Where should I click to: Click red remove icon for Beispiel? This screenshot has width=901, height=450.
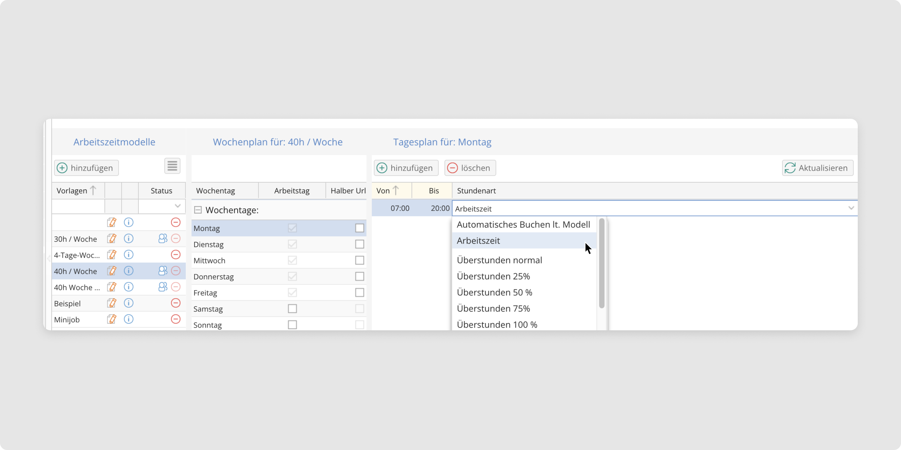click(x=176, y=303)
